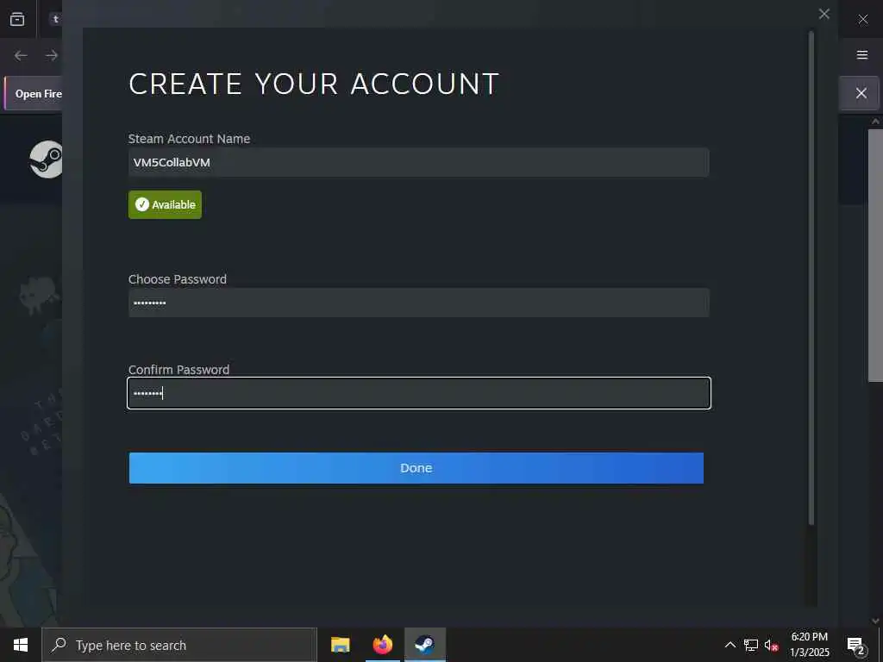Dismiss the Open Firefox notification bar
The width and height of the screenshot is (883, 662).
[861, 93]
